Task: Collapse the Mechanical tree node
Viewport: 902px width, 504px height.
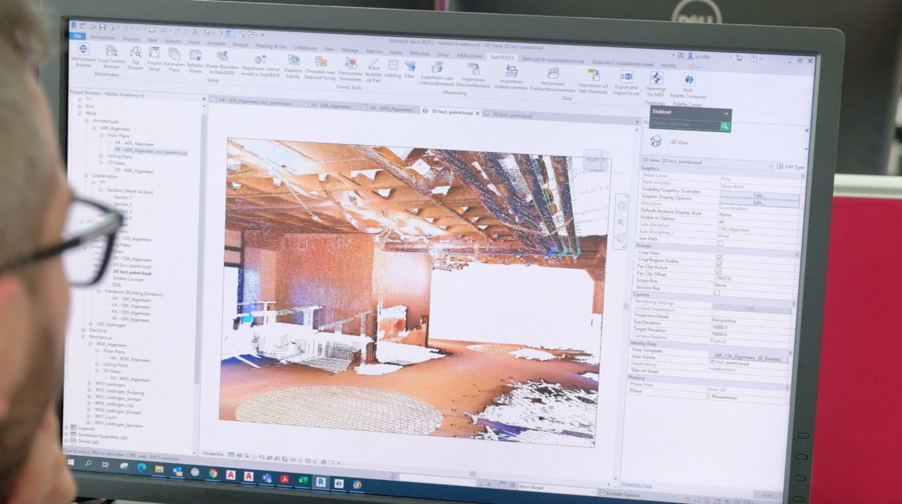Action: 85,337
